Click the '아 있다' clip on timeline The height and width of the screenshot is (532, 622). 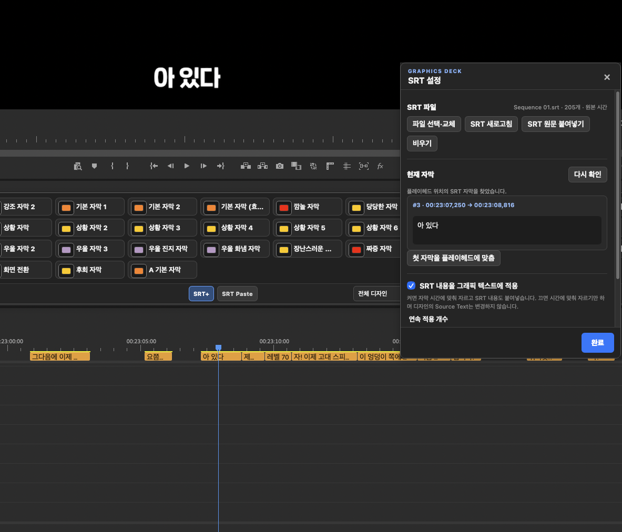221,356
